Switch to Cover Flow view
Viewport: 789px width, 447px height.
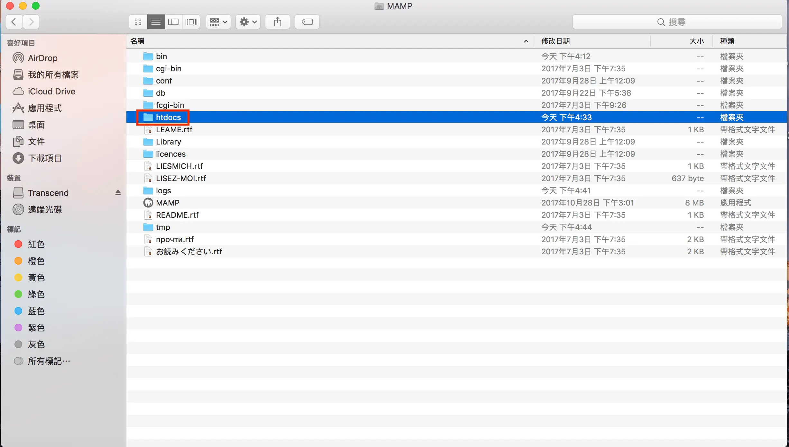(x=191, y=22)
